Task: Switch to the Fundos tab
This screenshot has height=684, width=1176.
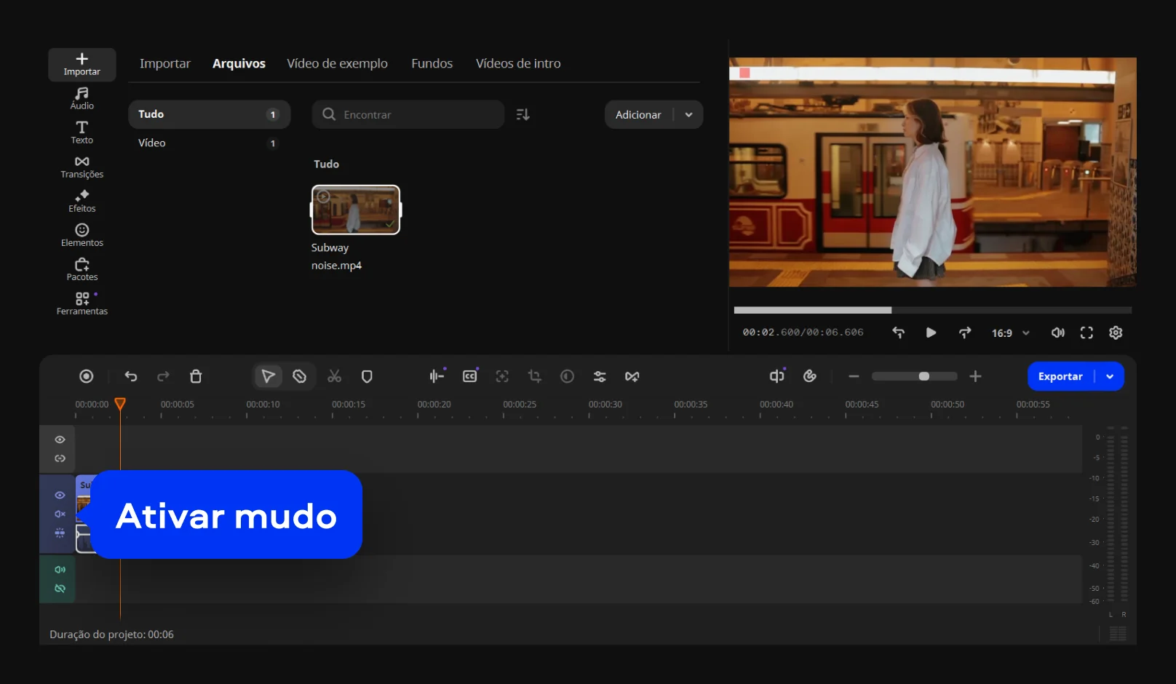Action: pyautogui.click(x=432, y=63)
